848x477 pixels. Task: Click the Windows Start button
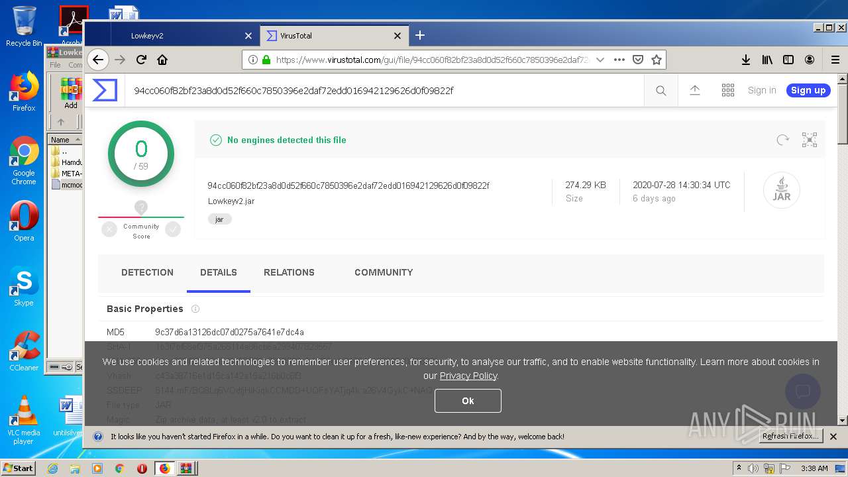(19, 468)
